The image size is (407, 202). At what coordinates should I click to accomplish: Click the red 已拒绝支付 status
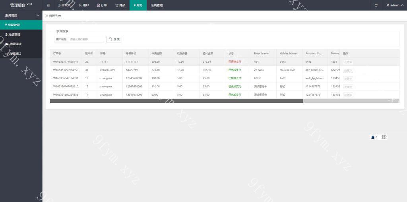[235, 62]
